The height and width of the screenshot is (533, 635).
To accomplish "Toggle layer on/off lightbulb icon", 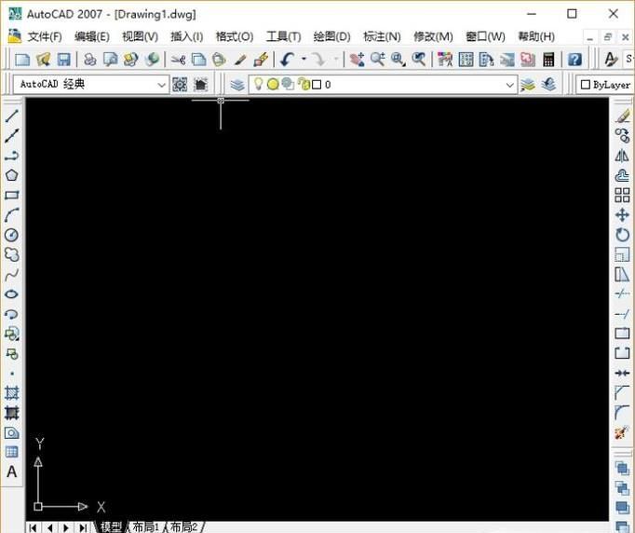I will 259,85.
